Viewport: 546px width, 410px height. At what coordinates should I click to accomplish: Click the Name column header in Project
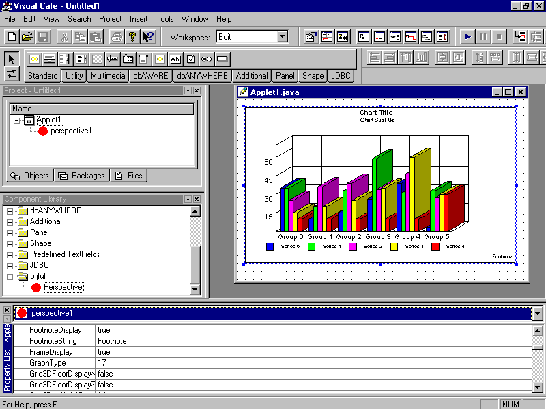coord(101,109)
